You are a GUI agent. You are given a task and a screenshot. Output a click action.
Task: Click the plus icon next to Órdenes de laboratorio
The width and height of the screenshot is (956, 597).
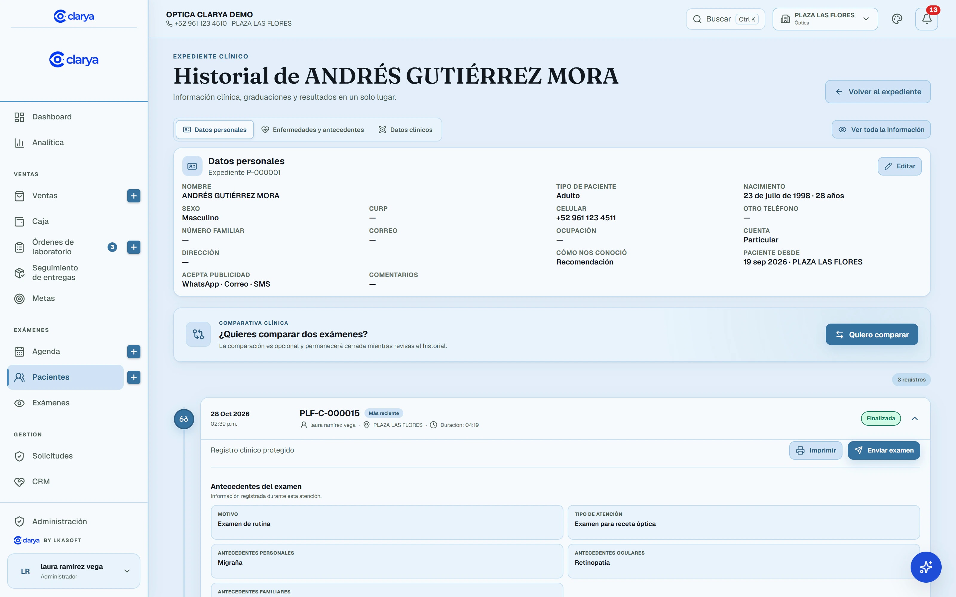coord(134,247)
